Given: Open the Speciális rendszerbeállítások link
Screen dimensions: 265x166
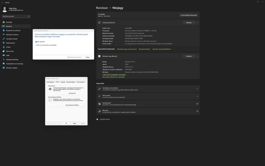Looking at the screenshot, I should [x=161, y=49].
